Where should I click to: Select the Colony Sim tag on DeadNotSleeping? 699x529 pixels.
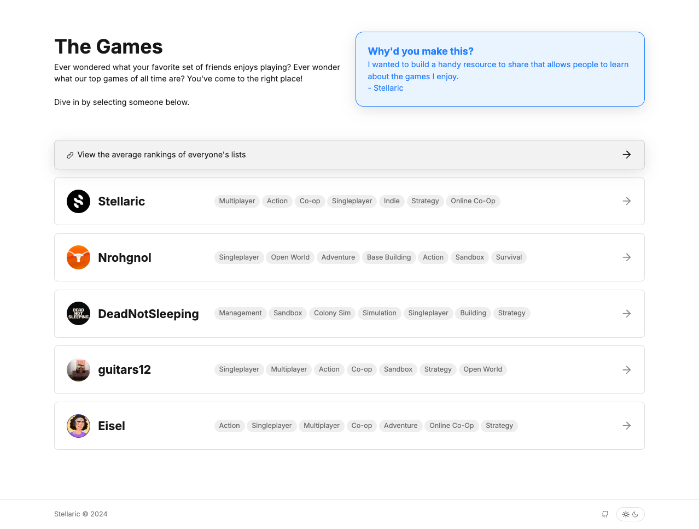pos(332,313)
